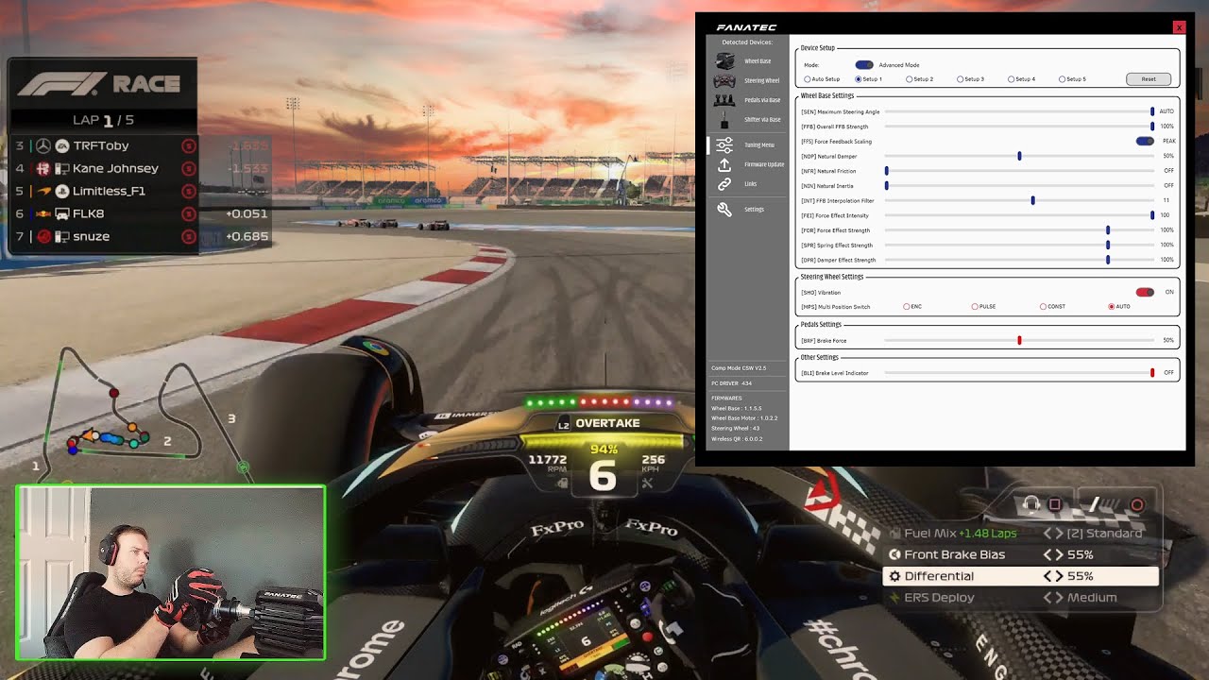Click the Fuel Mix pump icon

[x=894, y=534]
